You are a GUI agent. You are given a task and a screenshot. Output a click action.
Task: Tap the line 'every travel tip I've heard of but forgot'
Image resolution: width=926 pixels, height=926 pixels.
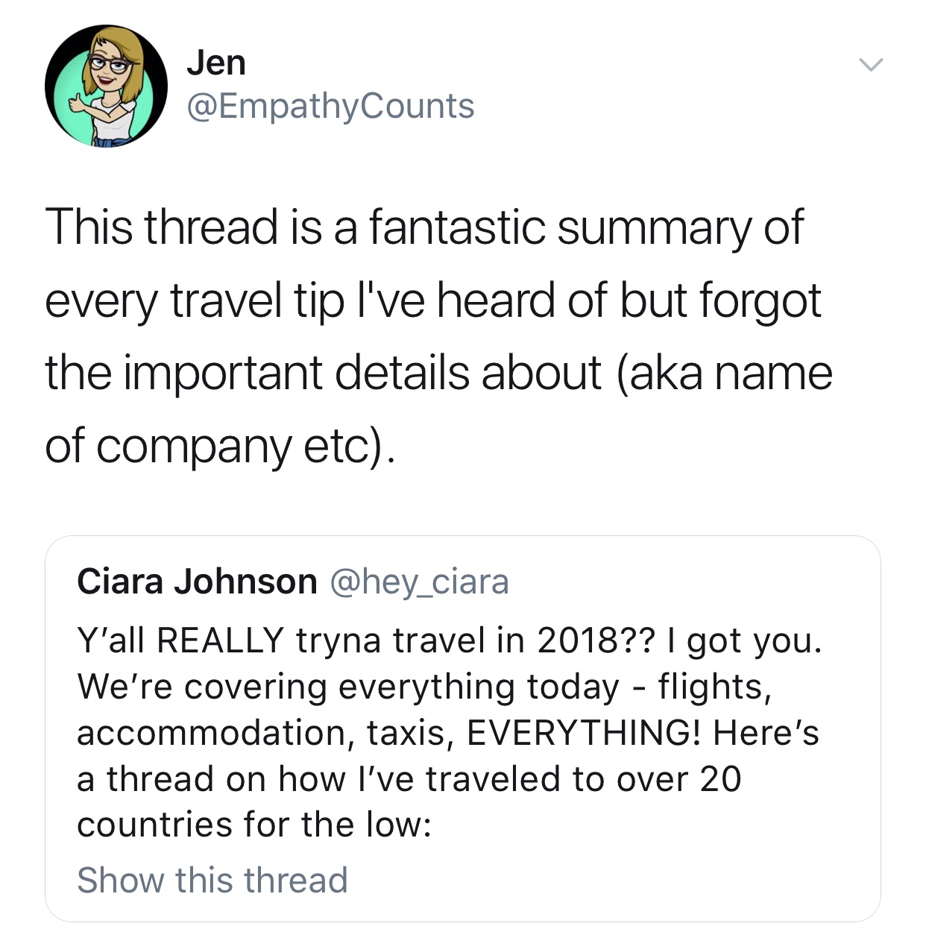click(x=433, y=300)
